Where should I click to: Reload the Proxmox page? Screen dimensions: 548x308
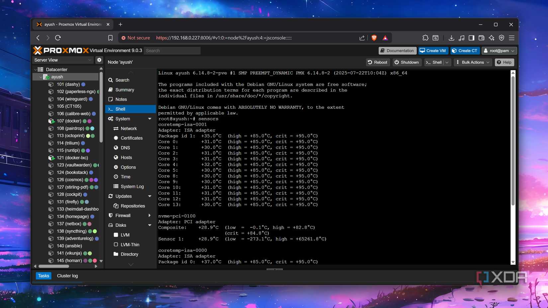point(58,38)
